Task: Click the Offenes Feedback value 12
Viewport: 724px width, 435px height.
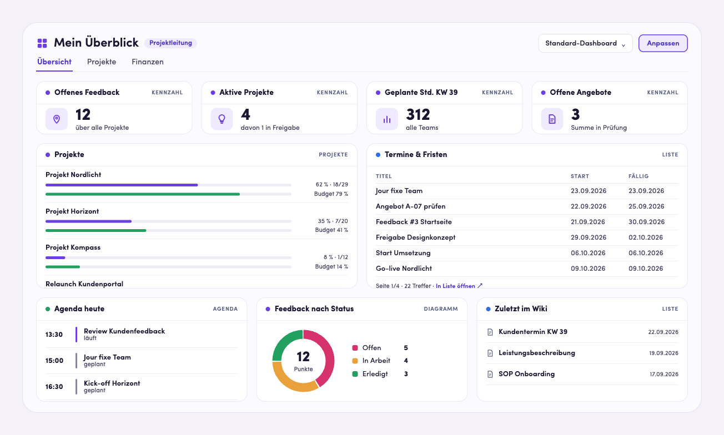Action: coord(83,115)
